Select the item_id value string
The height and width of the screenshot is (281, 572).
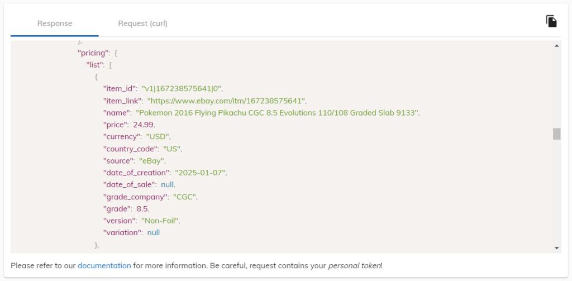[x=182, y=89]
